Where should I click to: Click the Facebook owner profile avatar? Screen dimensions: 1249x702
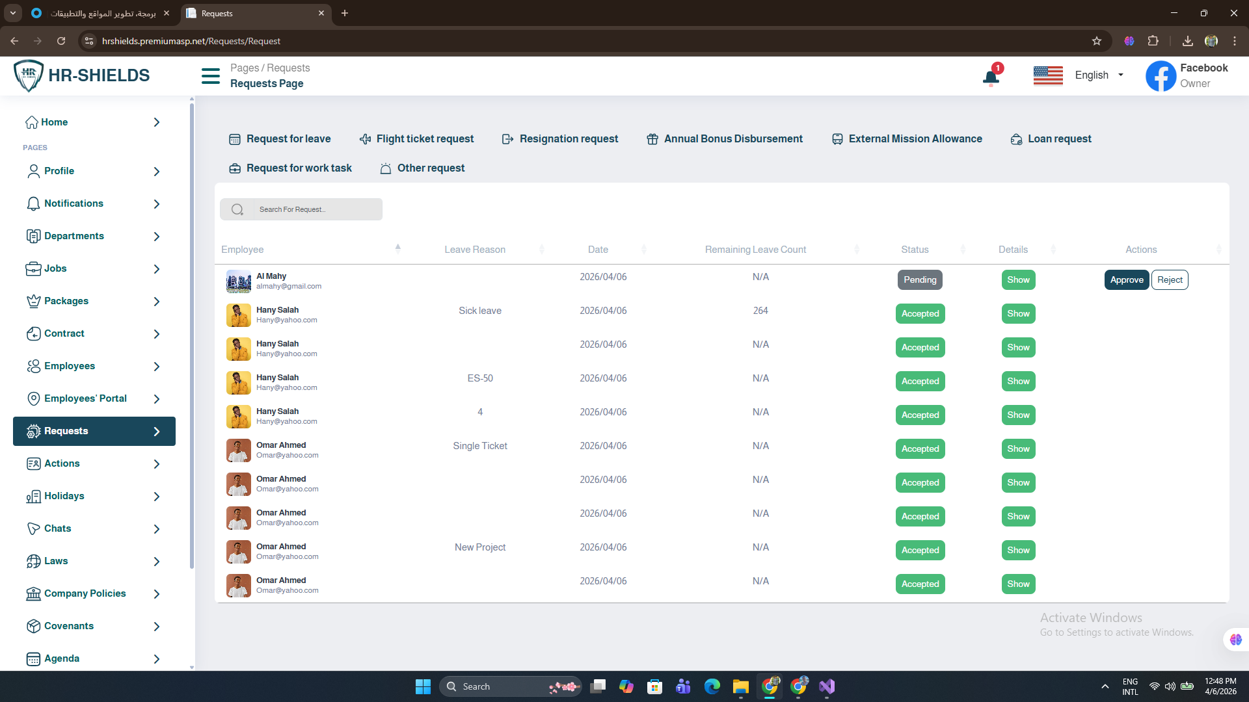point(1161,76)
